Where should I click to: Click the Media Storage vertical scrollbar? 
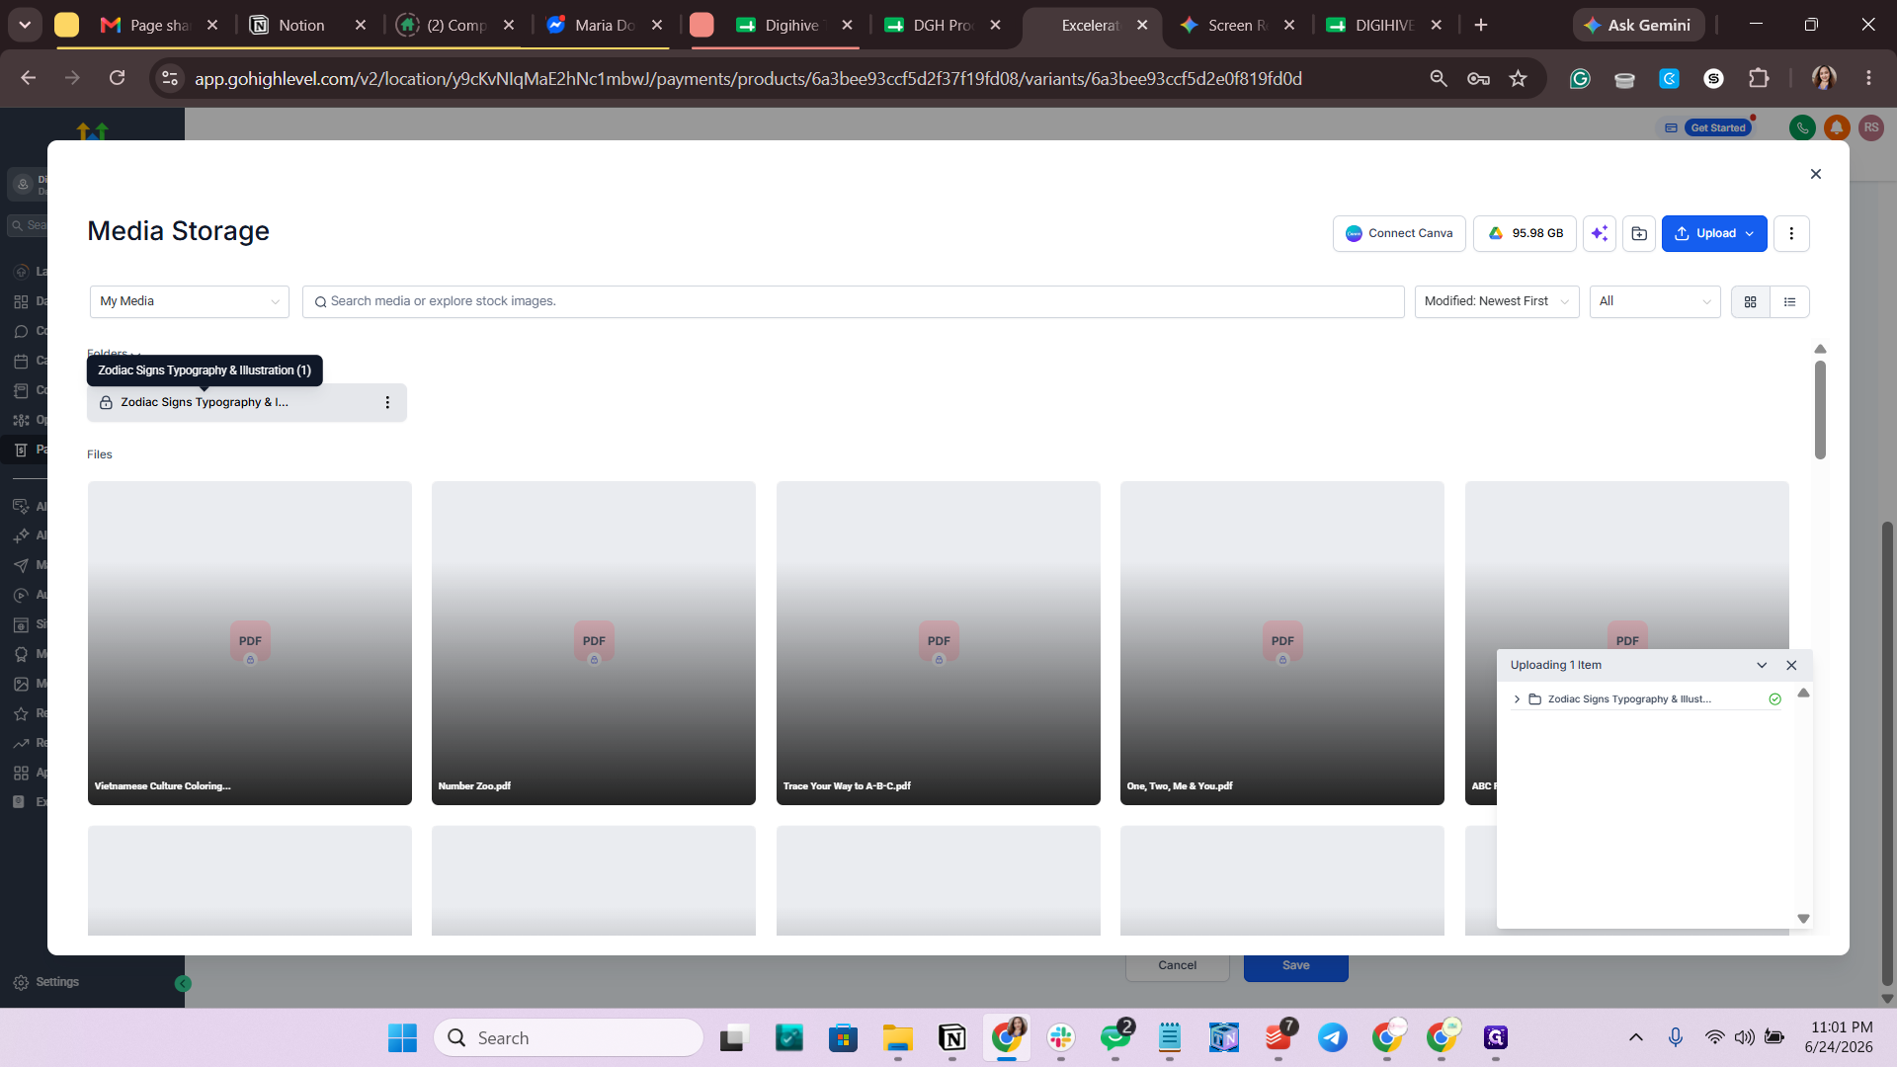point(1820,410)
